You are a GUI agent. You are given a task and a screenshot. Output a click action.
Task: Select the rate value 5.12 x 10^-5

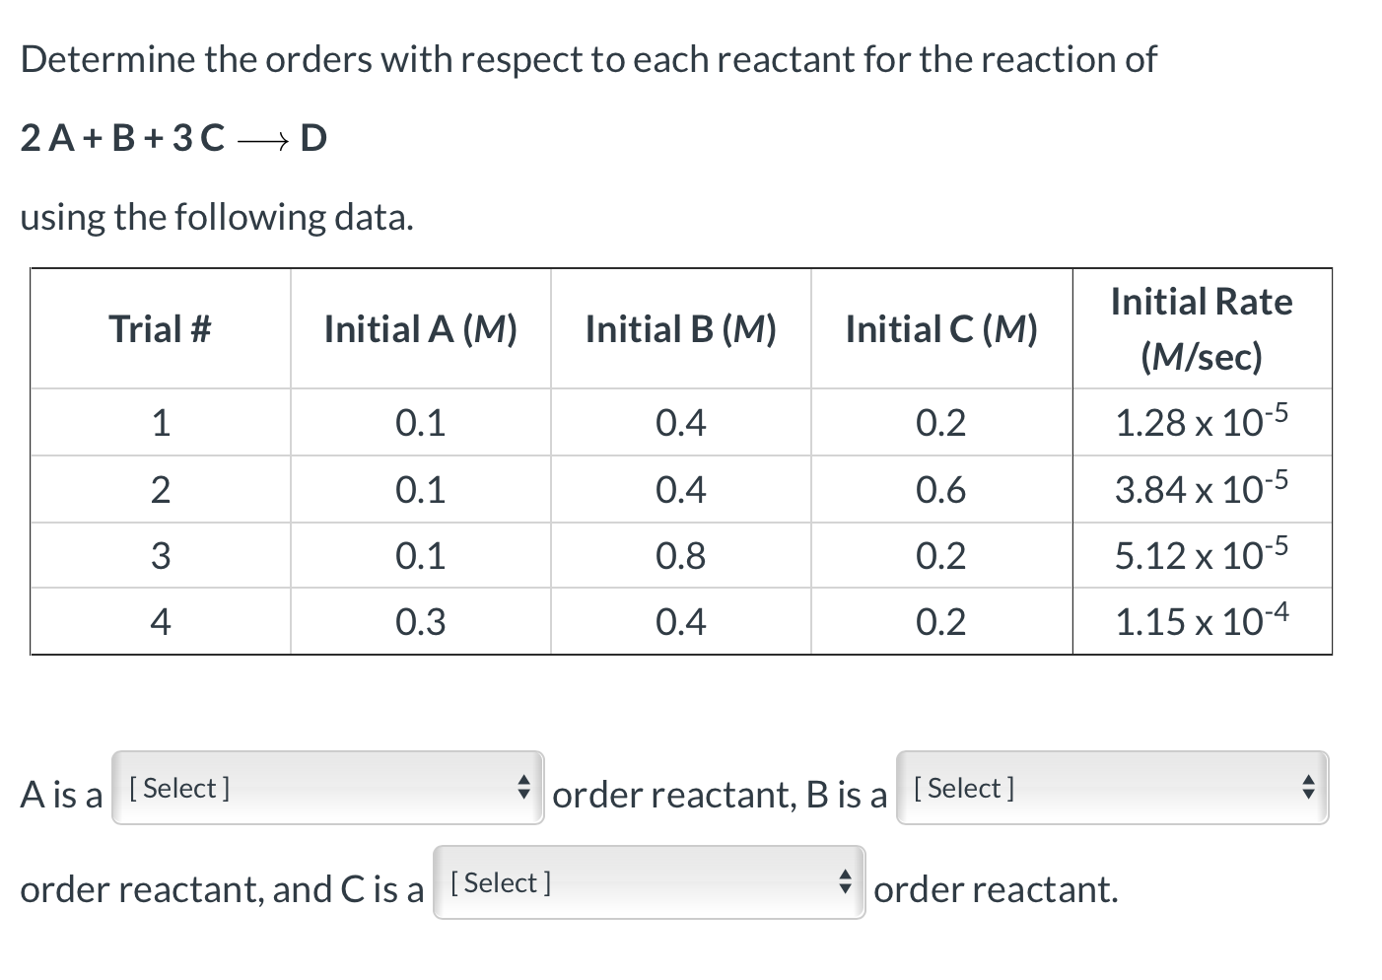[x=1201, y=554]
